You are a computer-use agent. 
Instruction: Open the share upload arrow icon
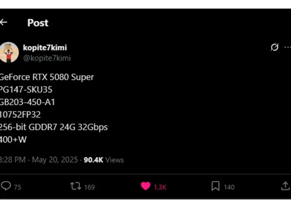point(286,186)
